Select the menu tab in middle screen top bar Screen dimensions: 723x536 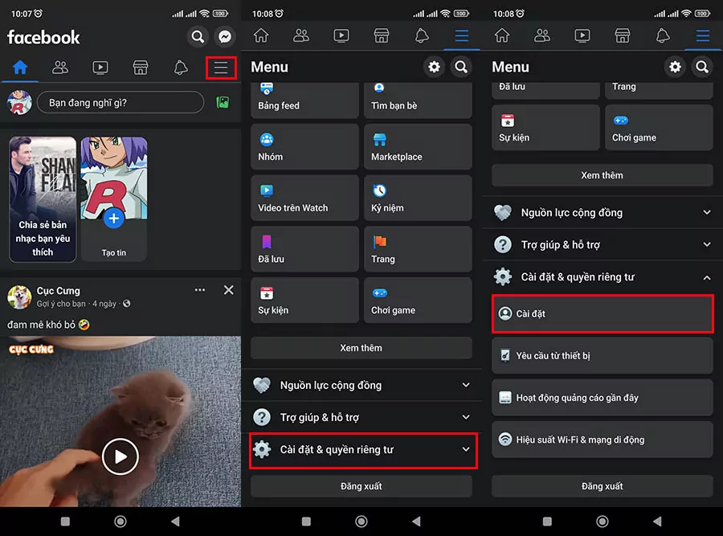[462, 35]
